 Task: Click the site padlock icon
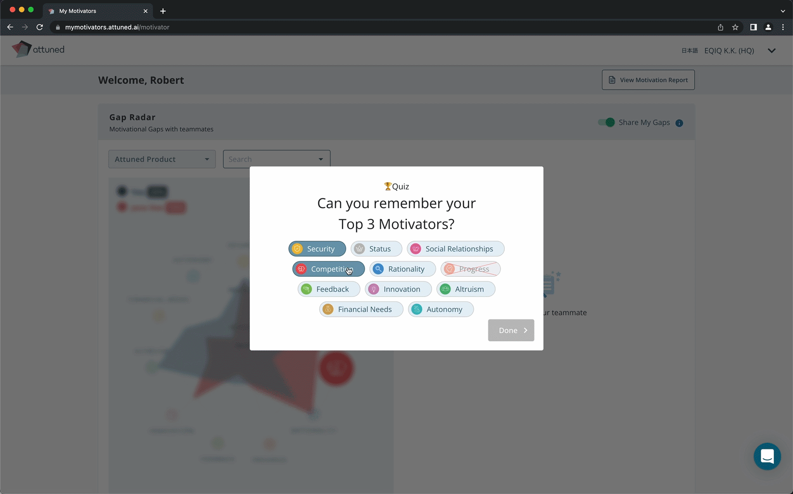point(58,27)
